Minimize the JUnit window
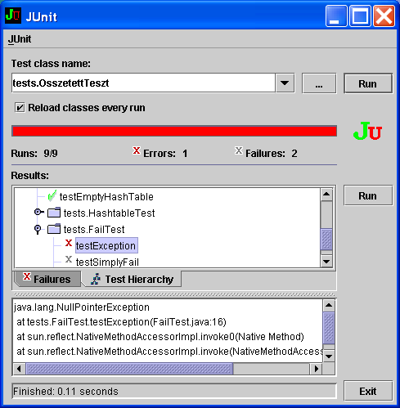 click(x=336, y=16)
